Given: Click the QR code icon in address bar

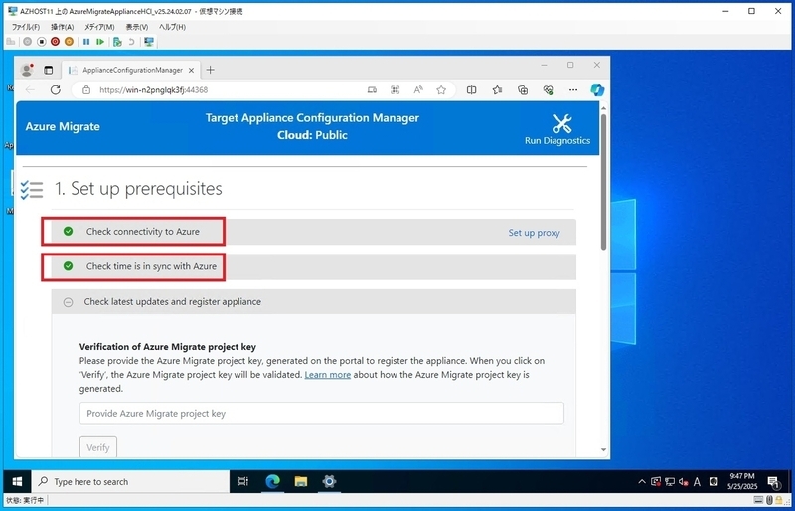Looking at the screenshot, I should click(x=395, y=90).
